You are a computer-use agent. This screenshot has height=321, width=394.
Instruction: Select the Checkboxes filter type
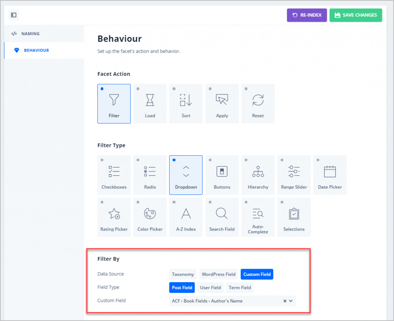(114, 175)
